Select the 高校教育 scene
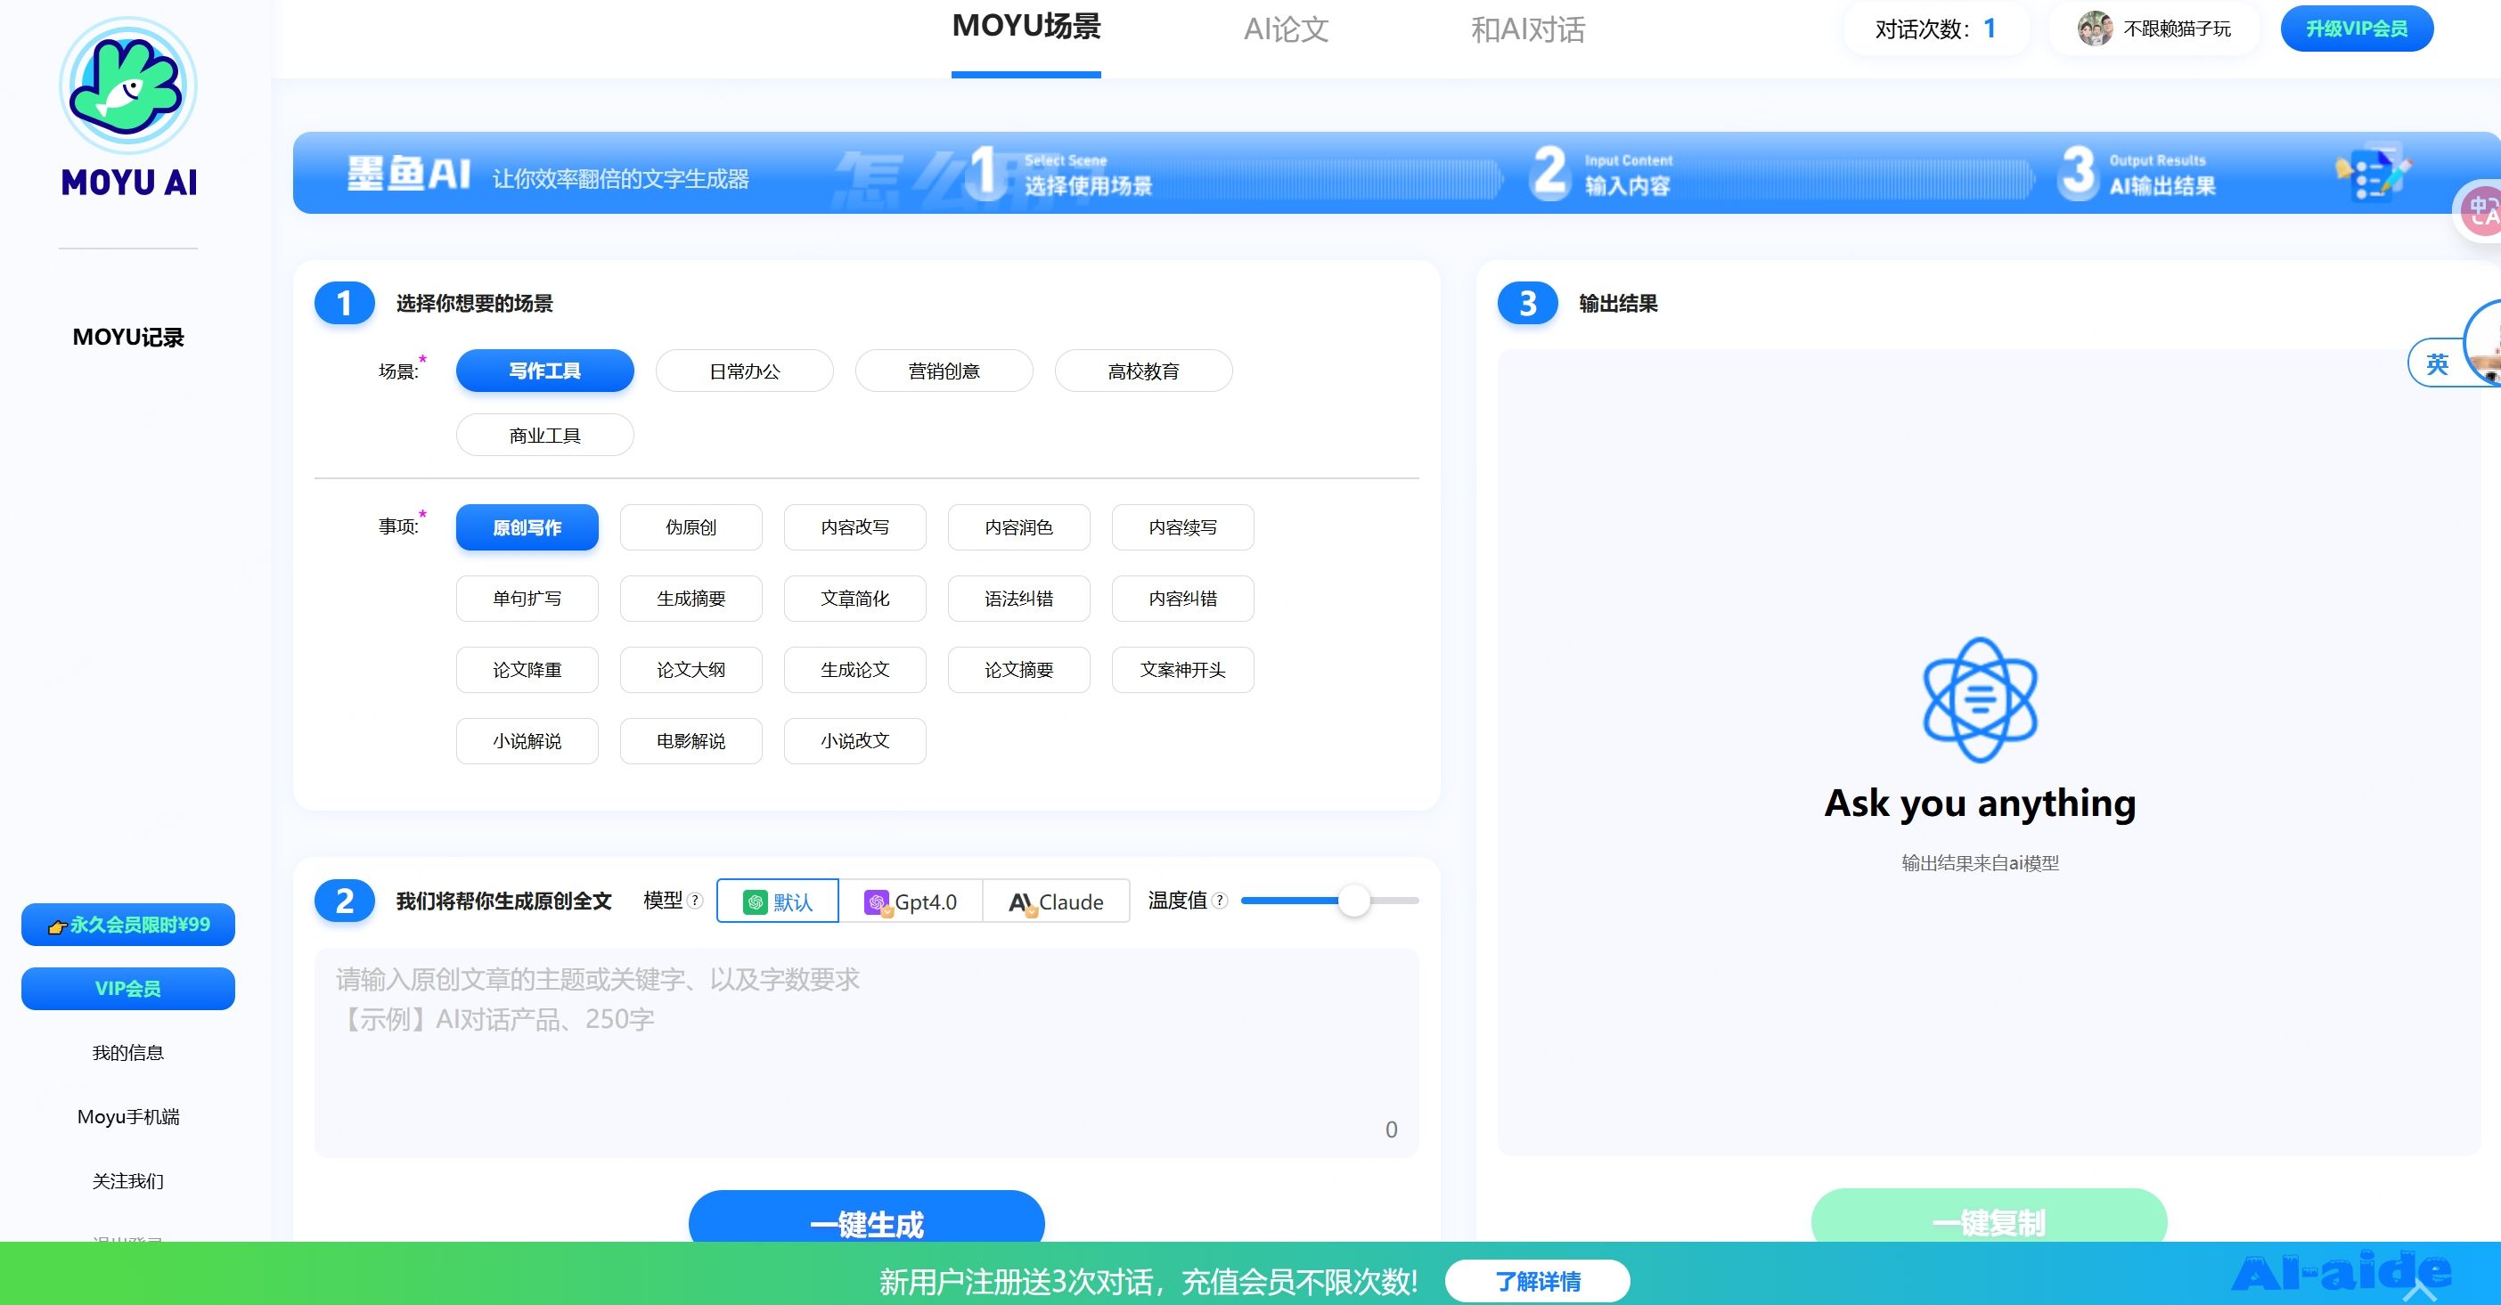Image resolution: width=2501 pixels, height=1305 pixels. click(1144, 371)
